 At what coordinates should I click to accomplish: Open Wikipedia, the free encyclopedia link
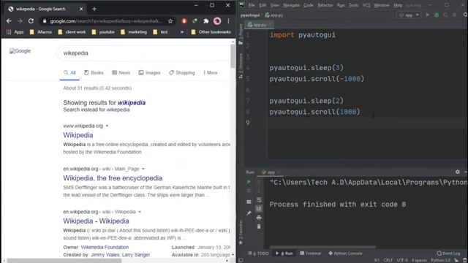pyautogui.click(x=113, y=178)
